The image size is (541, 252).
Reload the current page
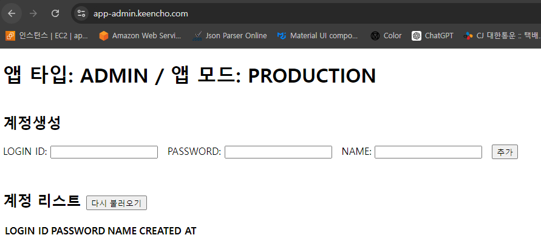coord(55,13)
